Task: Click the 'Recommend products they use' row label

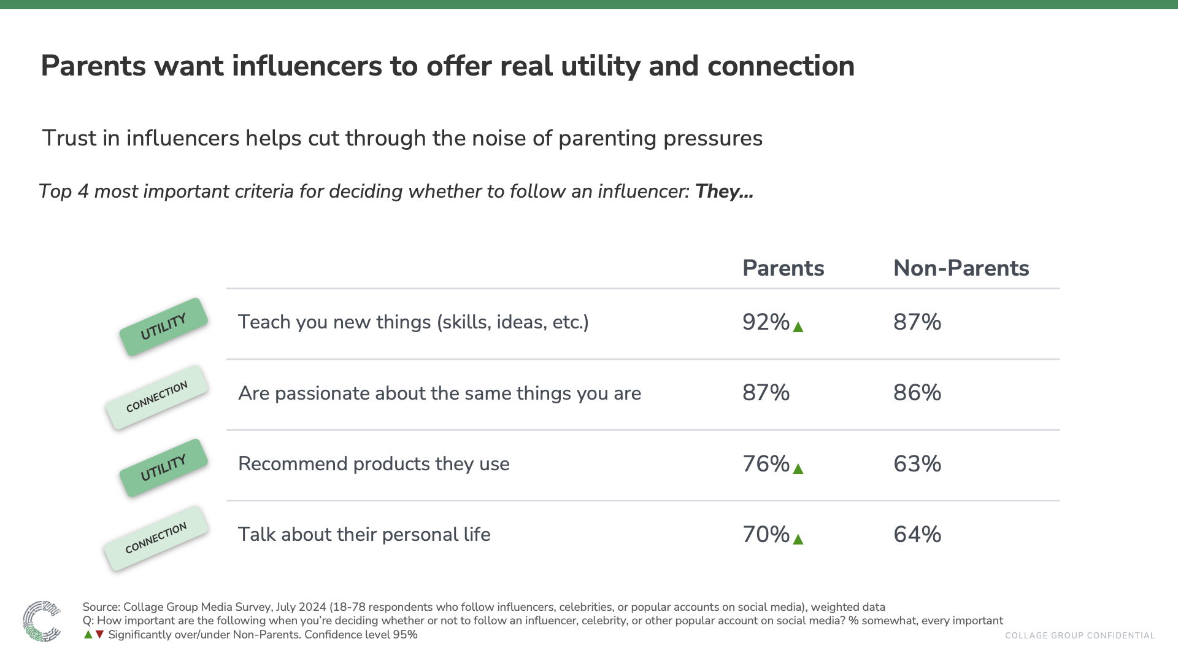Action: pyautogui.click(x=374, y=464)
